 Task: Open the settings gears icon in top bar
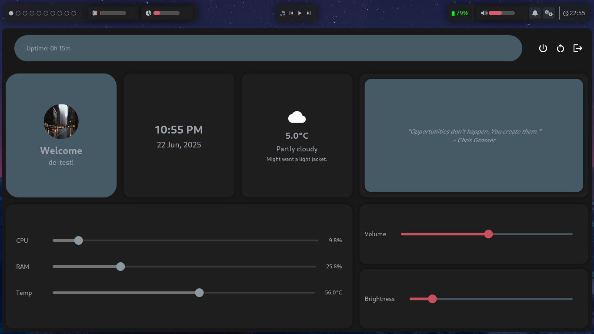pyautogui.click(x=549, y=13)
